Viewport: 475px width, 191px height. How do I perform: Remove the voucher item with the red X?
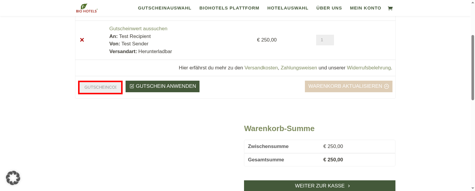point(82,40)
